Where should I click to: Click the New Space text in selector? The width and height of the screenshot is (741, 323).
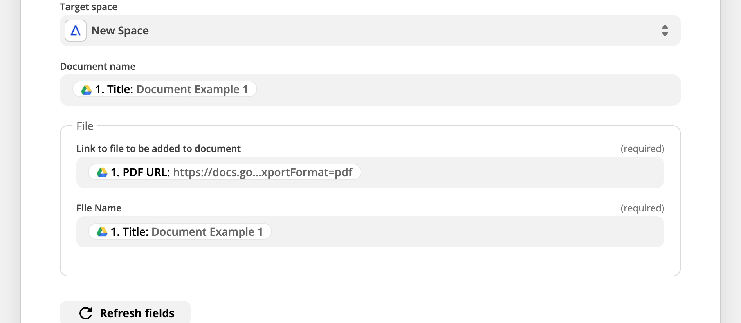(120, 31)
